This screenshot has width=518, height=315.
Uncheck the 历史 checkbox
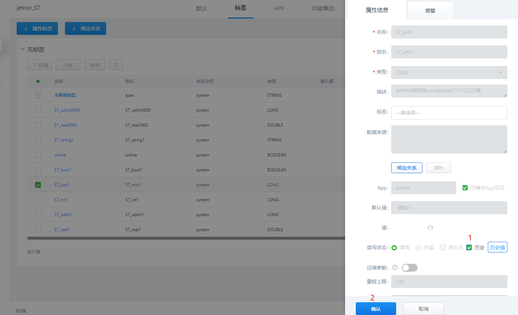tap(469, 247)
